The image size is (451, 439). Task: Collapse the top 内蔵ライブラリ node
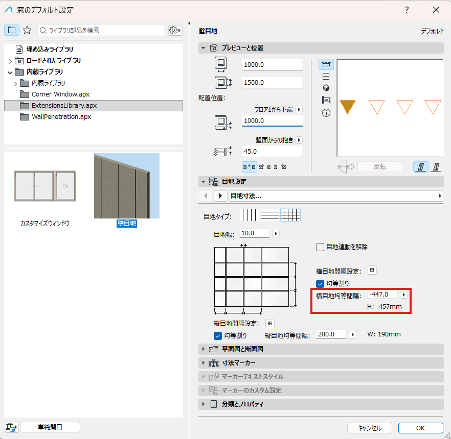(10, 72)
